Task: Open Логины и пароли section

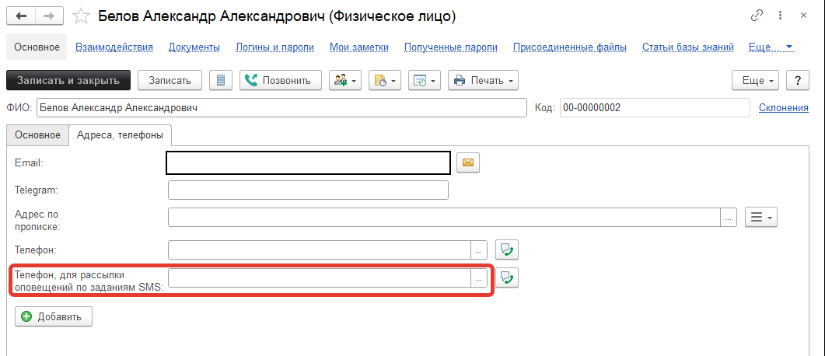Action: 274,47
